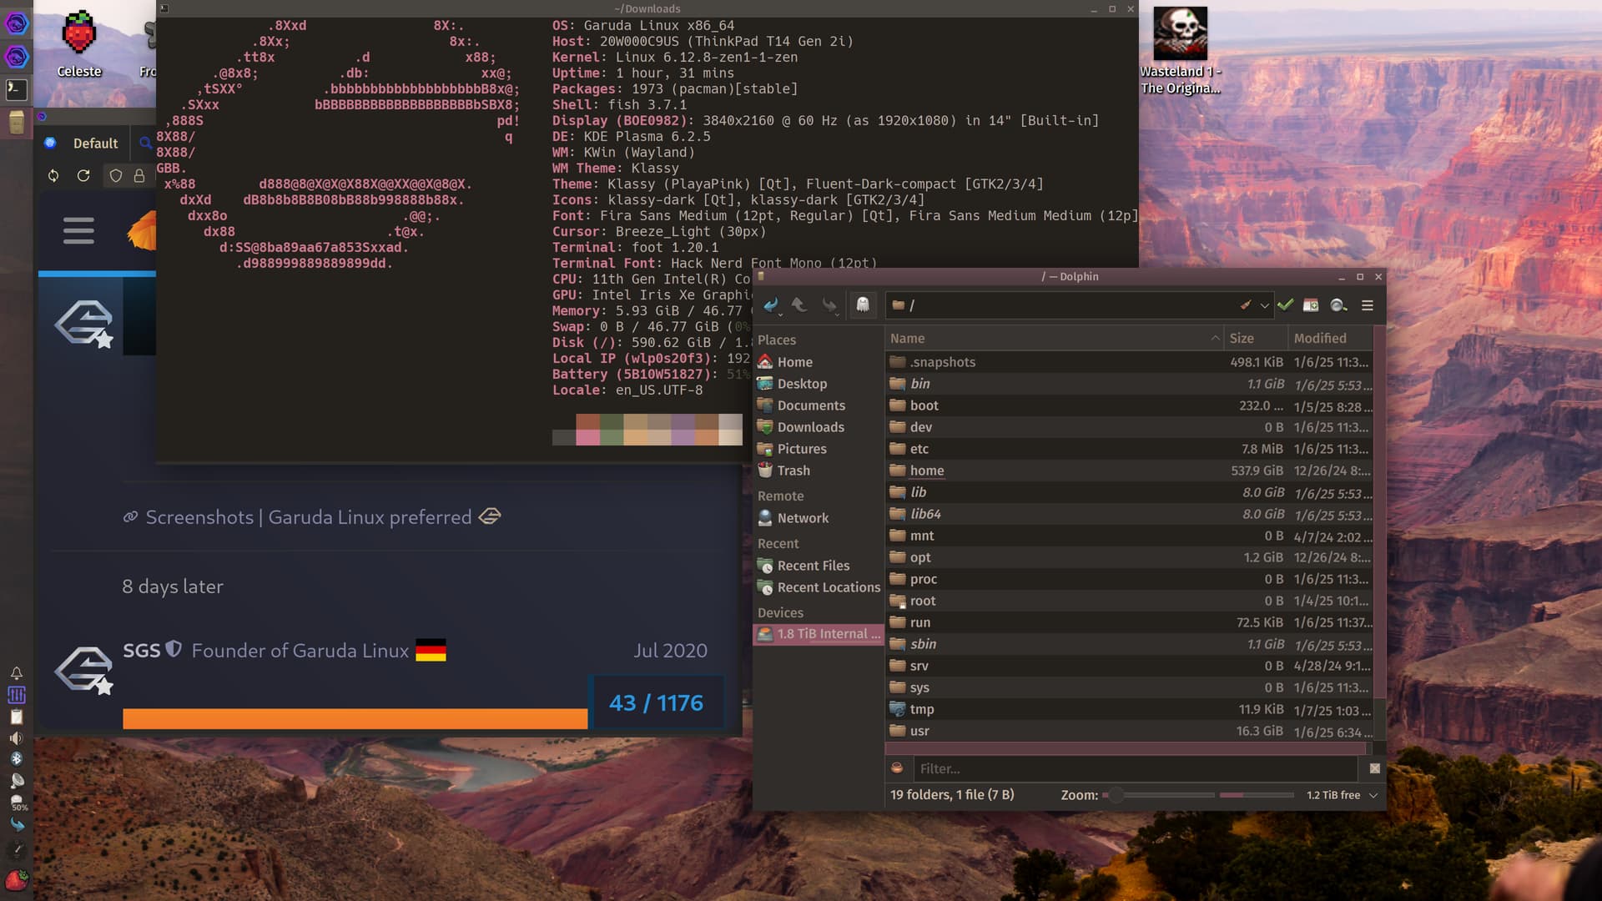
Task: Close the filter bar
Action: (1374, 768)
